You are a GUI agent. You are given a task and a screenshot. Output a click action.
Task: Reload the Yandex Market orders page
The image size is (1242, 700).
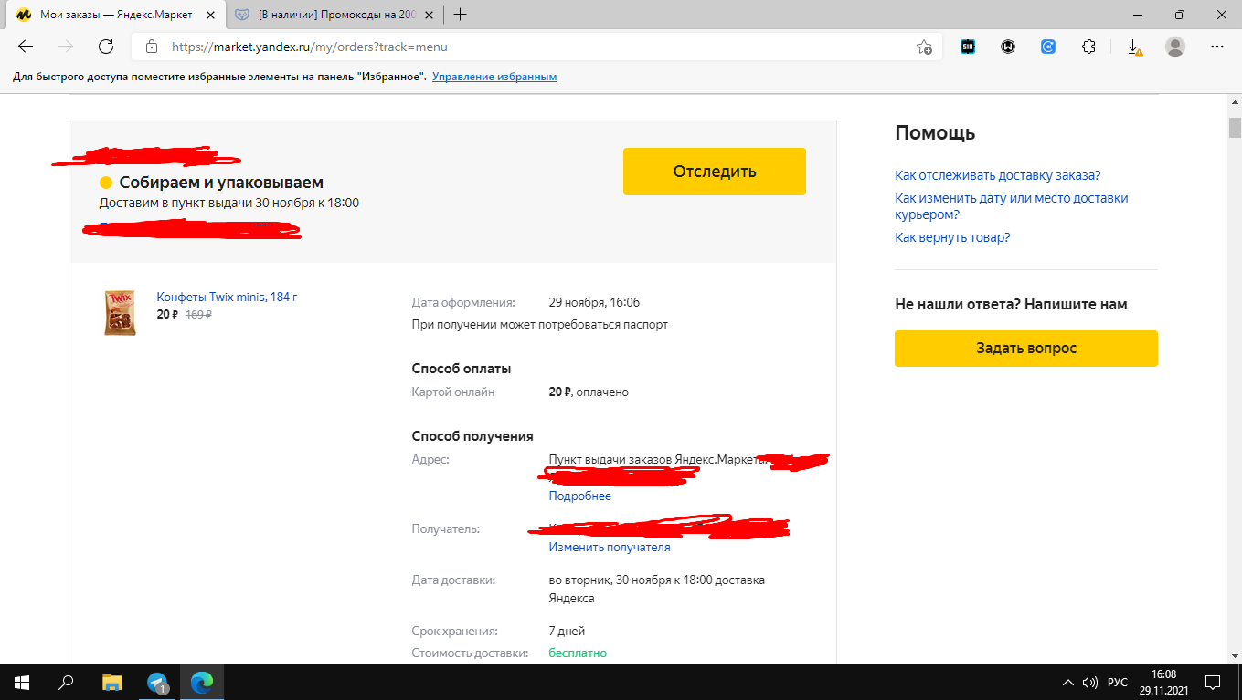tap(106, 47)
